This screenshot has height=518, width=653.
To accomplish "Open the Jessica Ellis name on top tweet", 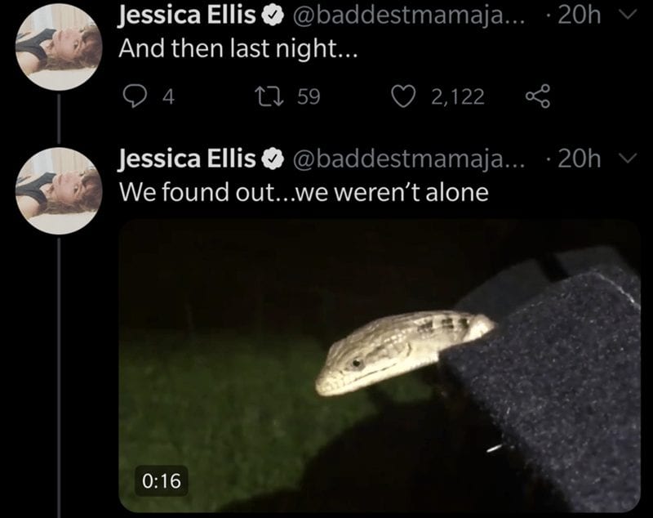I will 187,16.
